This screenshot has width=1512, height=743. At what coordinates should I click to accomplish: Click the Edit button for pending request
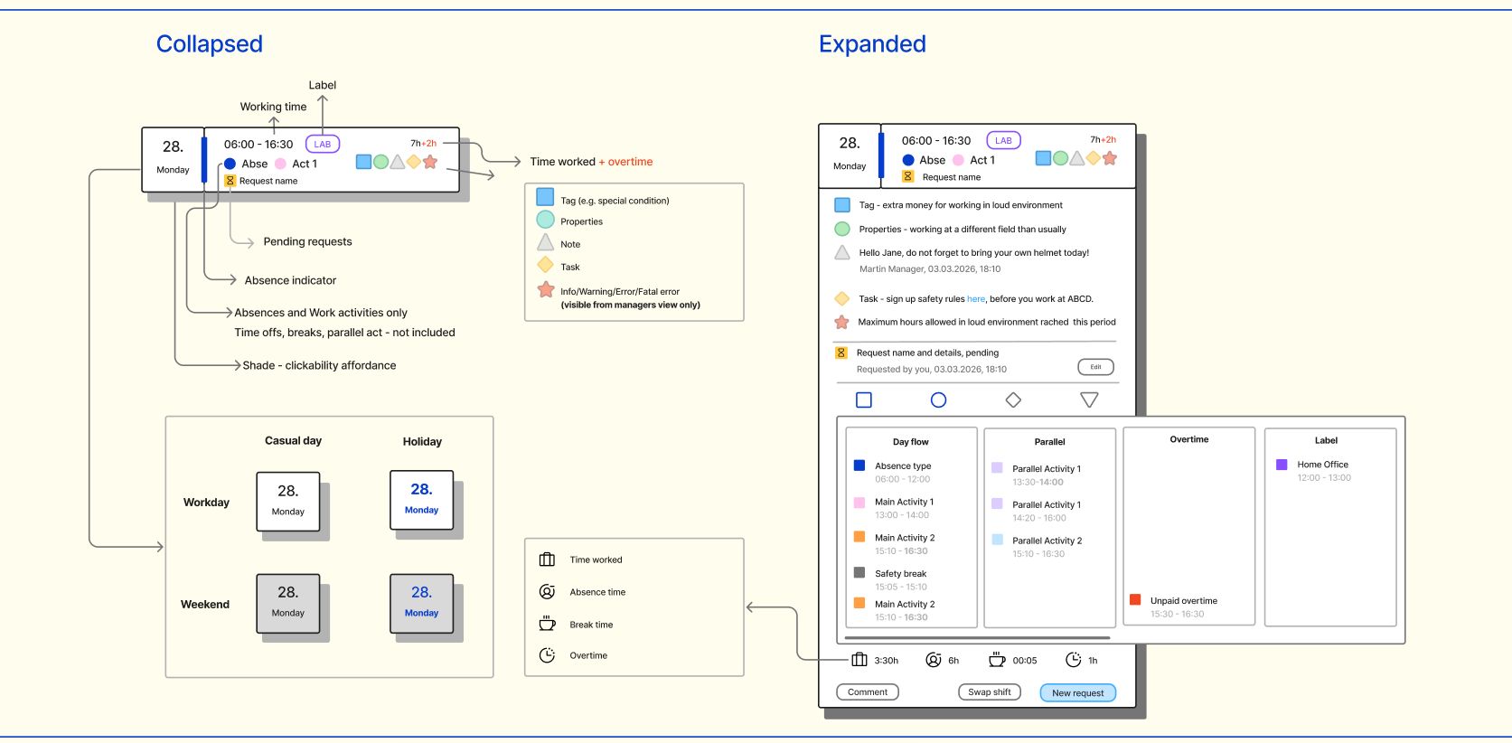point(1095,367)
